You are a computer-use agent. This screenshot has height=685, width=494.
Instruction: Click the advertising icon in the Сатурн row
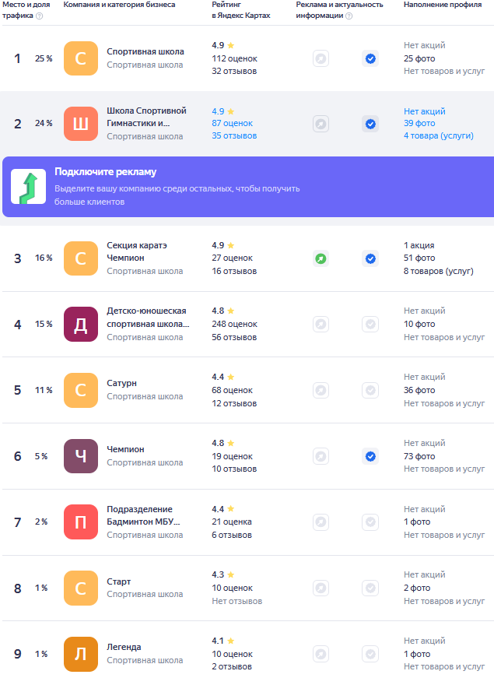coord(321,390)
